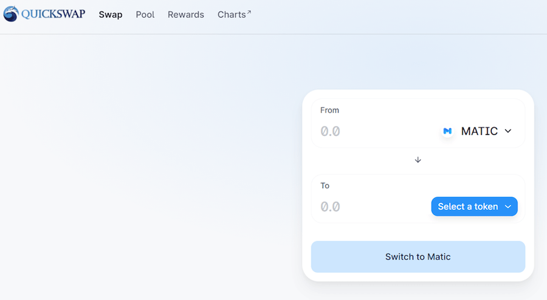Switch to the Pool tab
Image resolution: width=547 pixels, height=300 pixels.
[145, 15]
